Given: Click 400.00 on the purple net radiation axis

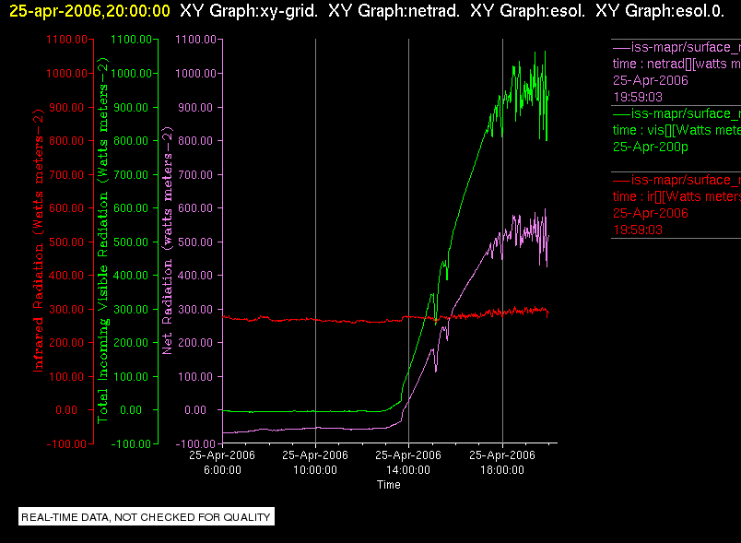Looking at the screenshot, I should [195, 276].
